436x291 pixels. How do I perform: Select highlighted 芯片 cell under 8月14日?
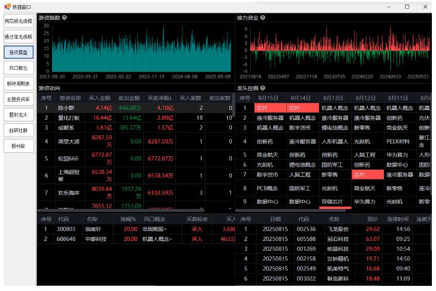coord(303,108)
